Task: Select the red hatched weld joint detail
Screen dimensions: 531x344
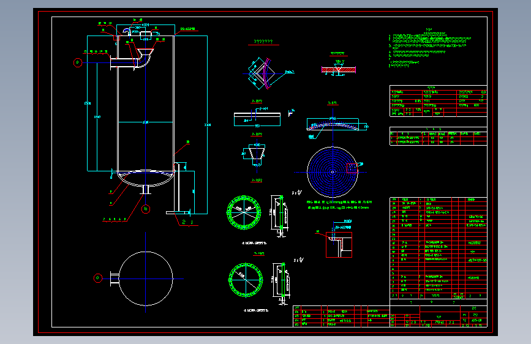Action: point(339,70)
